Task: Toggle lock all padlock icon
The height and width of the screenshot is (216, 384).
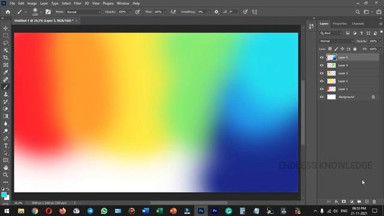Action: tap(355, 49)
